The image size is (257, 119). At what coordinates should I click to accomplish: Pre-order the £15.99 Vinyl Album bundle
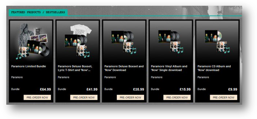pos(177,97)
